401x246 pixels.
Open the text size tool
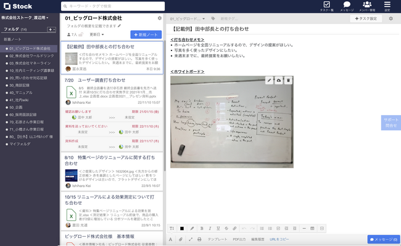coord(172,228)
